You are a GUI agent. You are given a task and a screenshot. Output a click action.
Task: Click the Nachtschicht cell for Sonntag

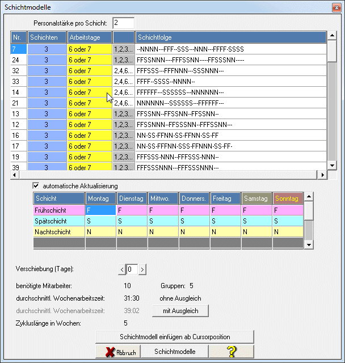coord(288,232)
